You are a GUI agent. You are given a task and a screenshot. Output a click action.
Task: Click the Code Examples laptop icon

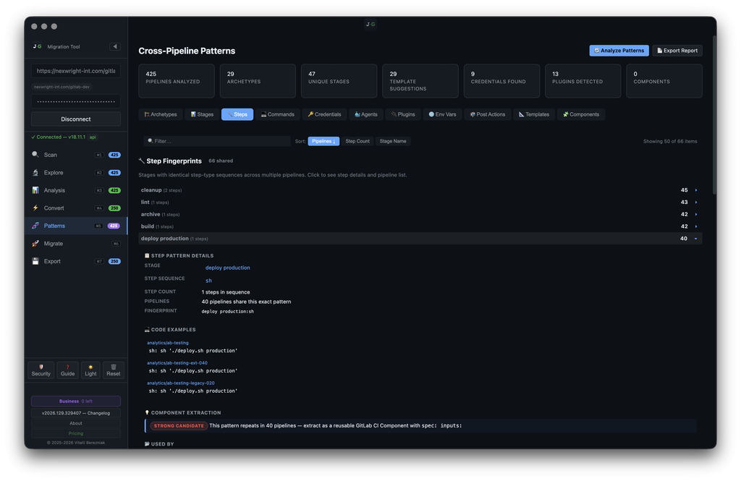(147, 329)
